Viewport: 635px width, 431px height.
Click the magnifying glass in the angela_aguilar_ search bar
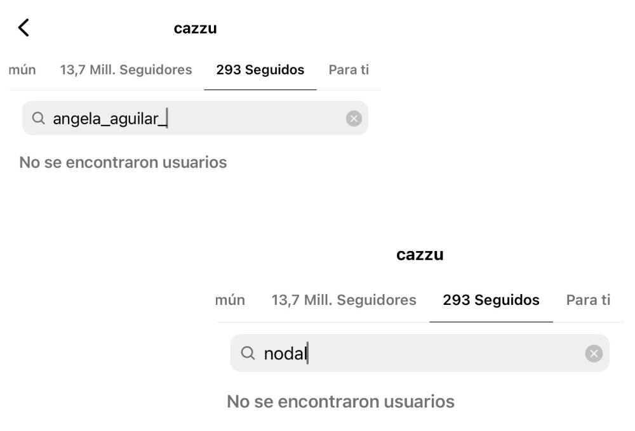point(38,118)
